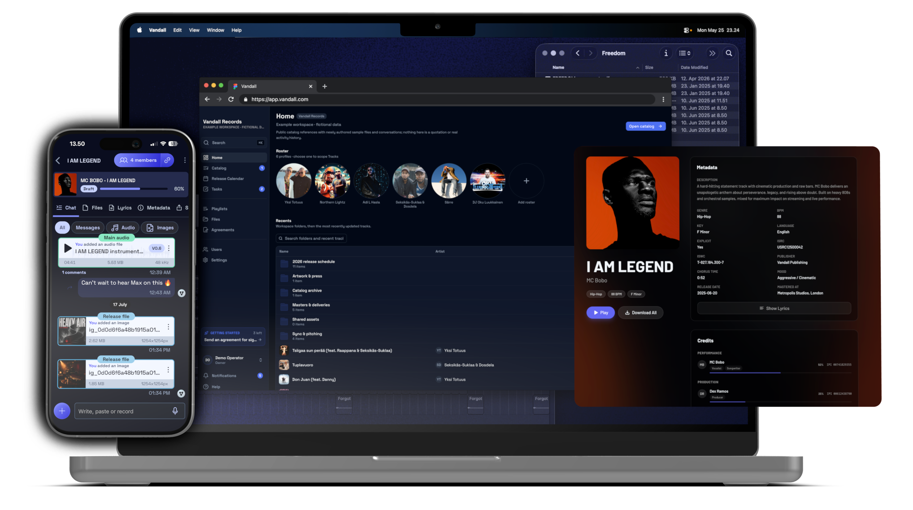Select the DJ Oku Luukkainen roster profile
Image resolution: width=913 pixels, height=510 pixels.
click(487, 181)
